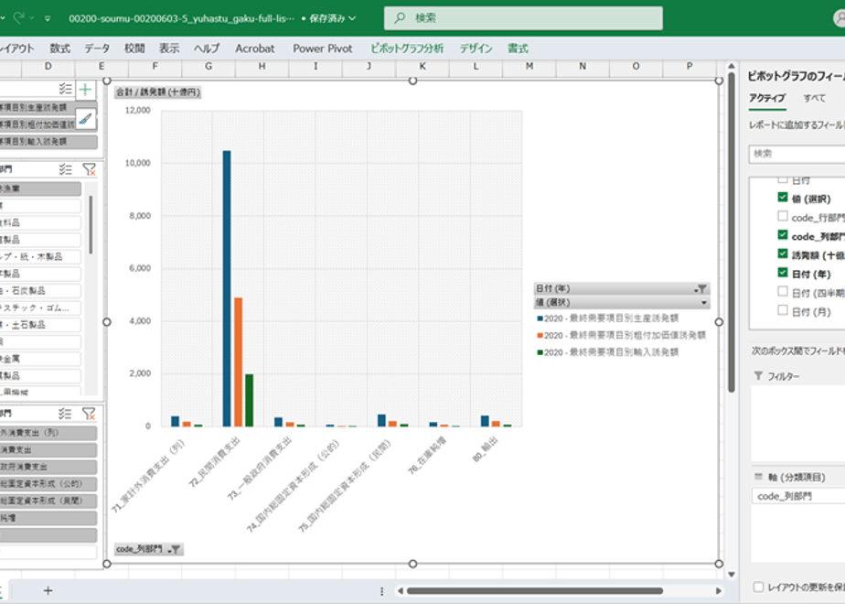Switch to the 校閲 ribbon tab
Viewport: 845px width, 604px height.
tap(134, 49)
